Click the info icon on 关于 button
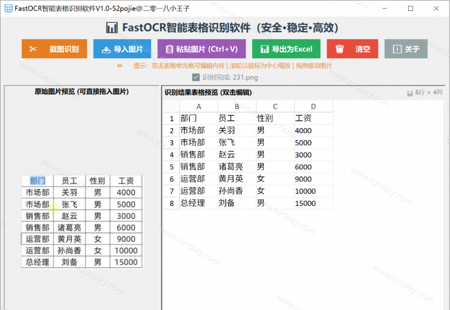Viewport: 450px width, 310px height. 397,49
